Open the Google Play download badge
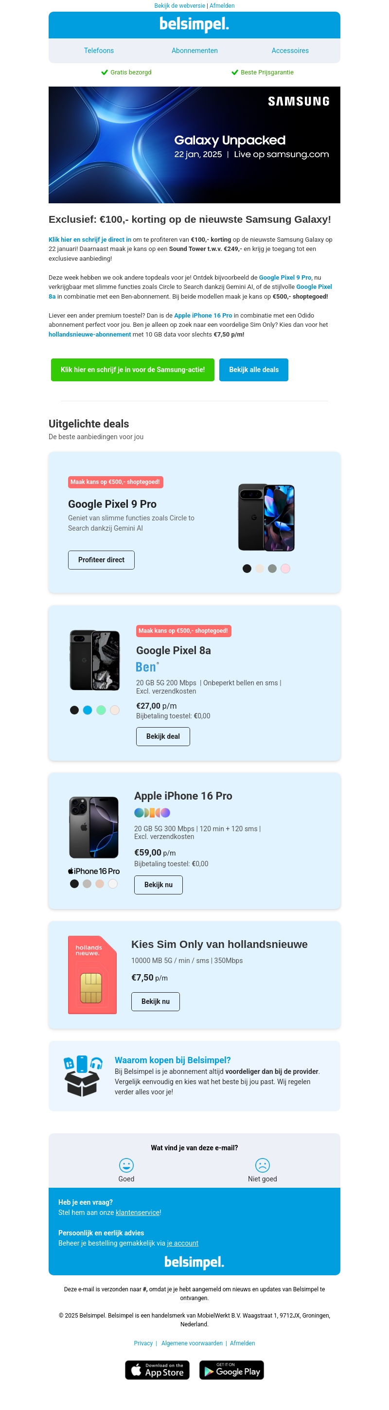 [x=231, y=1370]
